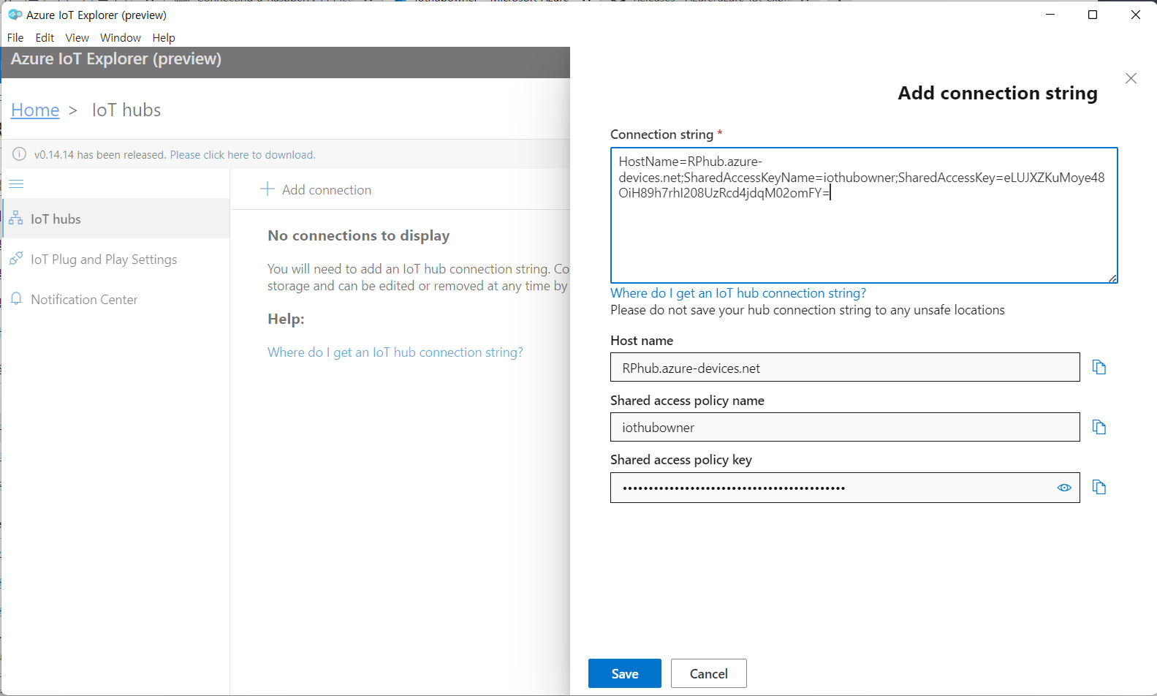The image size is (1157, 696).
Task: Focus the Connection string text area
Action: [864, 215]
